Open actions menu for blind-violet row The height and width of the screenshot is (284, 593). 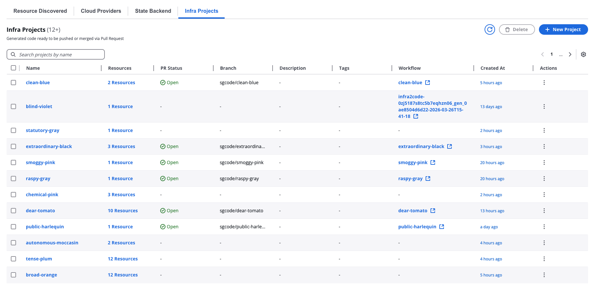click(544, 106)
